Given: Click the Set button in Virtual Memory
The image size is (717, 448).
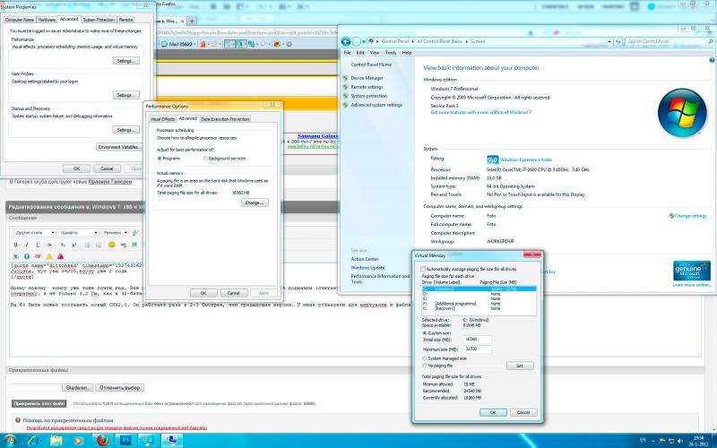Looking at the screenshot, I should [x=520, y=366].
